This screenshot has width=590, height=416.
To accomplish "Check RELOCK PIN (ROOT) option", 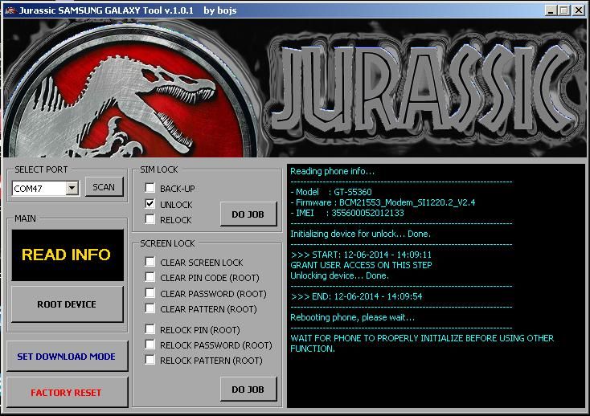I will pyautogui.click(x=150, y=328).
